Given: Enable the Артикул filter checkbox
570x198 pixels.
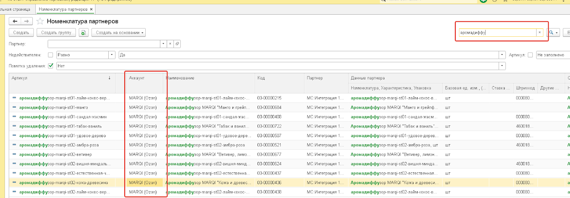Looking at the screenshot, I should coord(530,55).
